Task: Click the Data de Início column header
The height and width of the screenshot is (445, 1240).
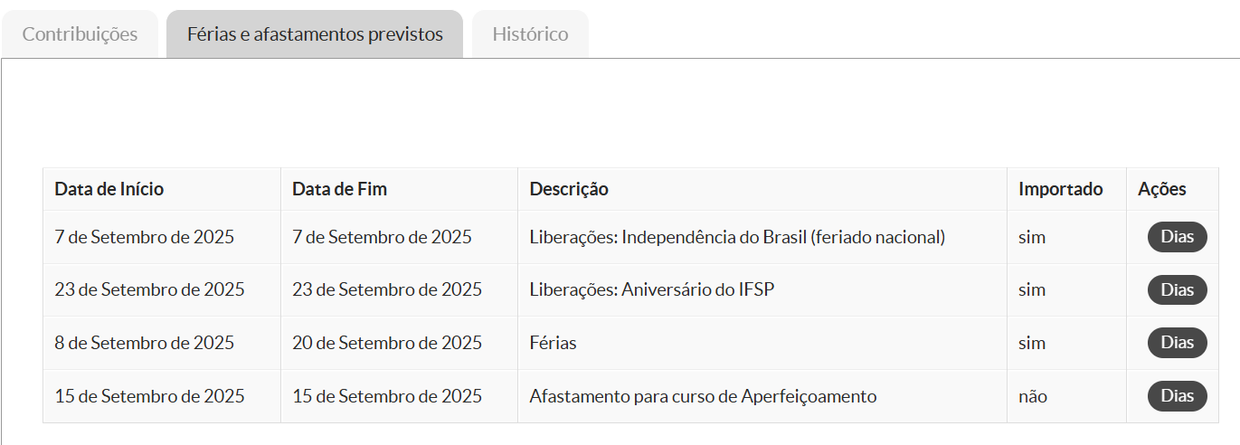Action: (x=109, y=189)
